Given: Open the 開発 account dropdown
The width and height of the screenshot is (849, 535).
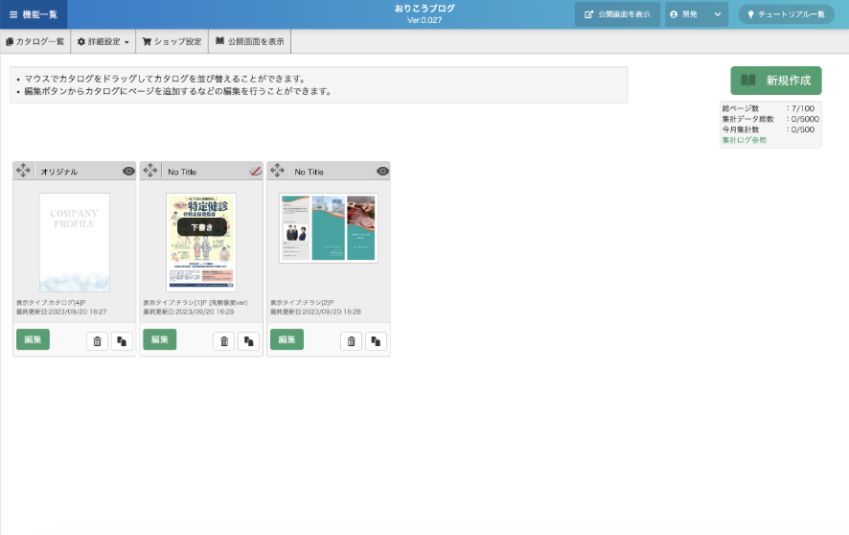Looking at the screenshot, I should (x=697, y=14).
